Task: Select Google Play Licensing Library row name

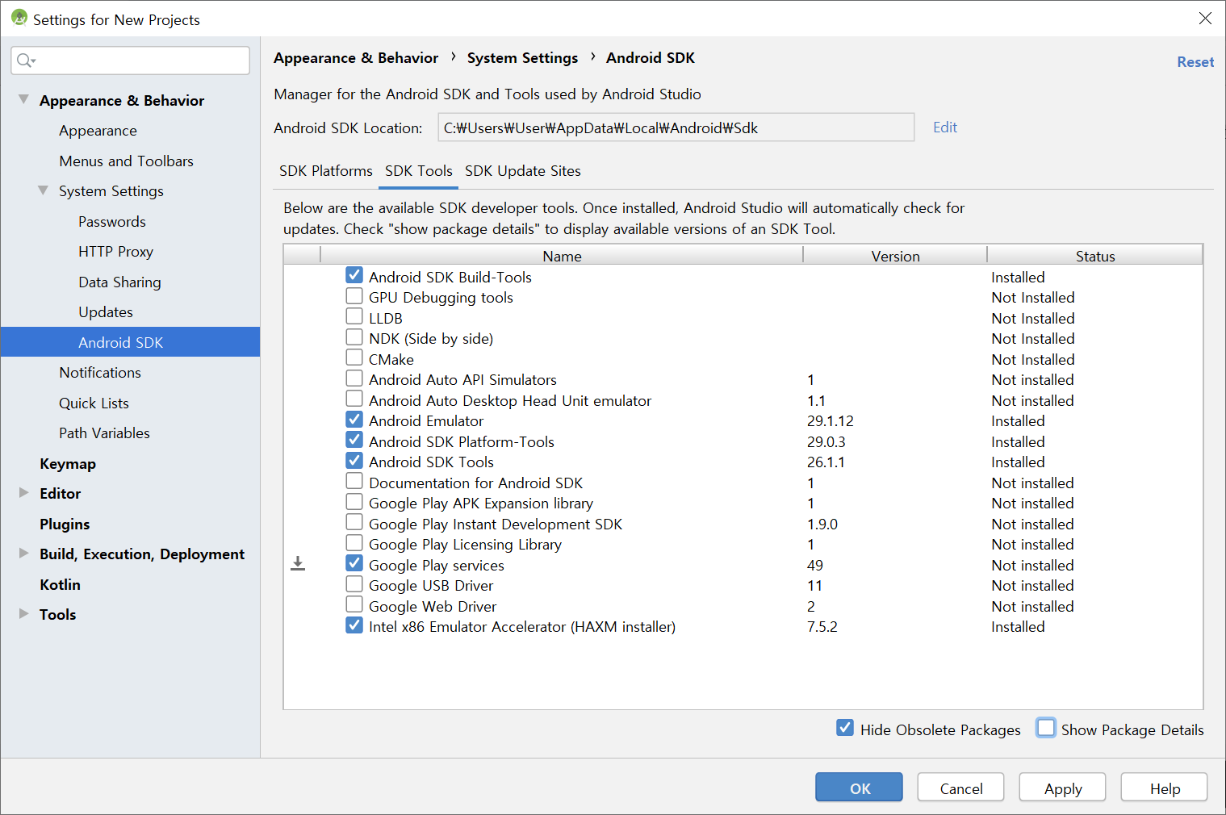Action: 465,545
